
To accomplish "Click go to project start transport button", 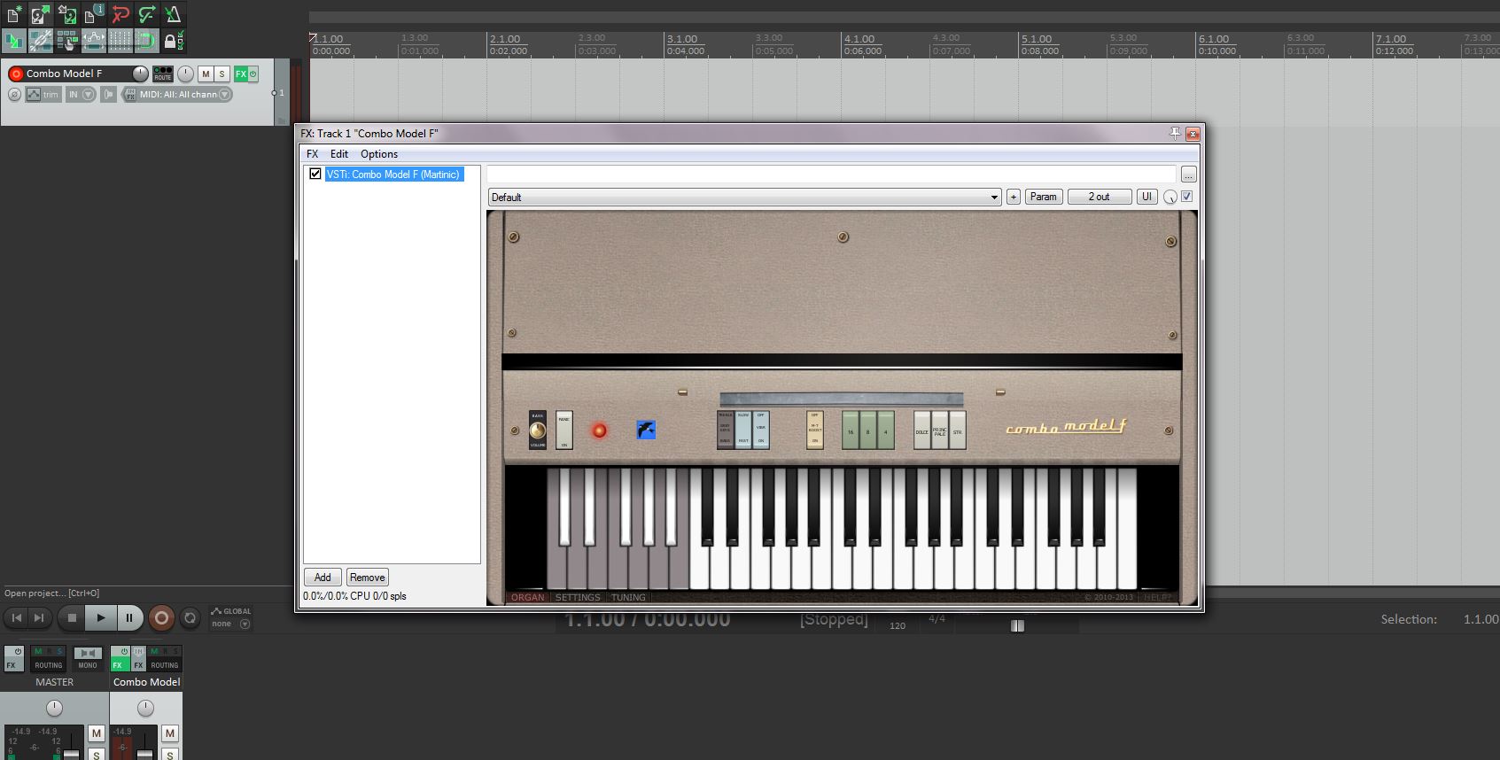I will click(x=16, y=617).
